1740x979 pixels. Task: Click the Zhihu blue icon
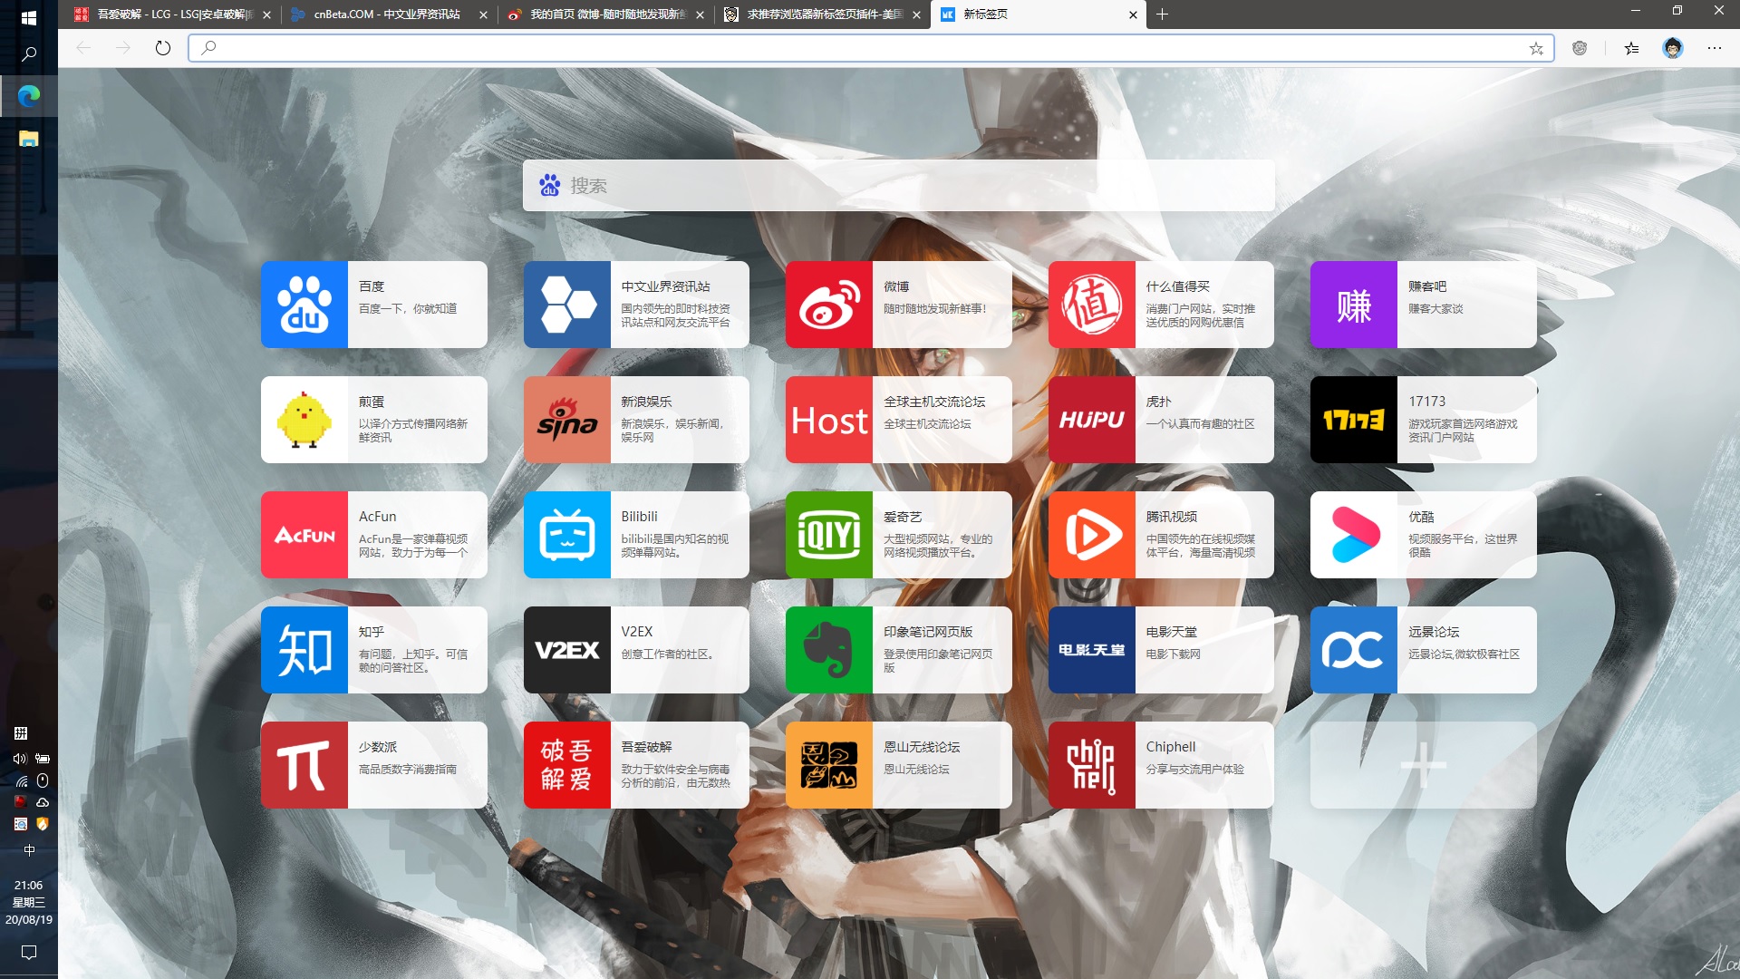304,650
